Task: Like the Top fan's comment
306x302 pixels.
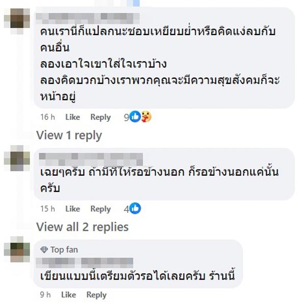Action: click(68, 294)
